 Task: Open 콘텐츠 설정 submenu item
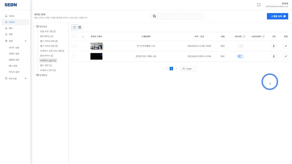pos(14,53)
